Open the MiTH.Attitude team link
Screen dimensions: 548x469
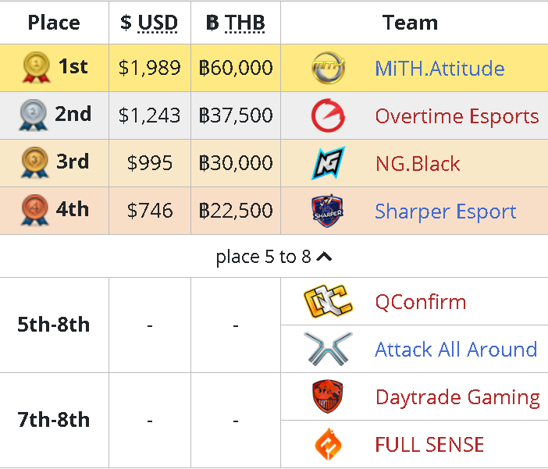coord(439,69)
